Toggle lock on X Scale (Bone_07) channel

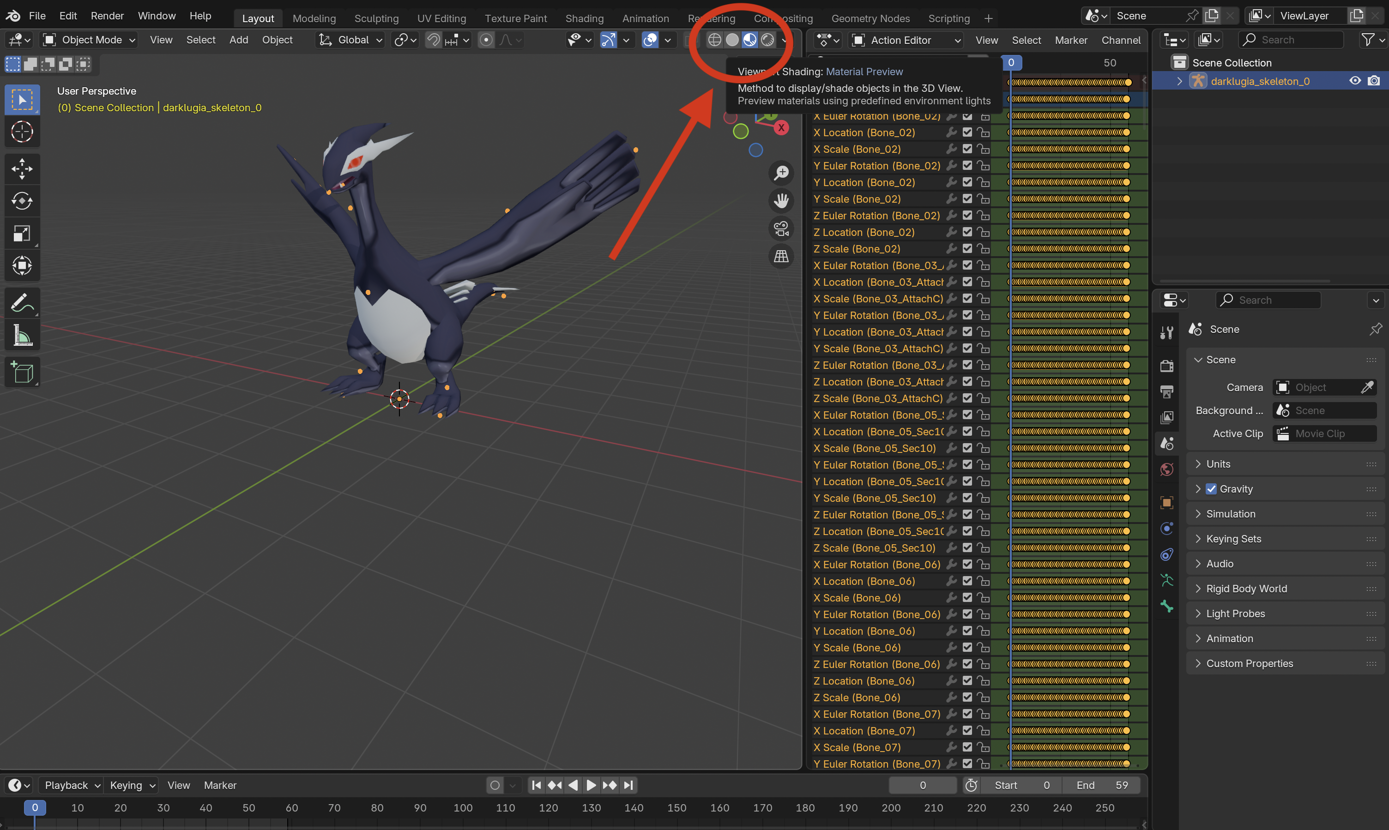pos(983,748)
